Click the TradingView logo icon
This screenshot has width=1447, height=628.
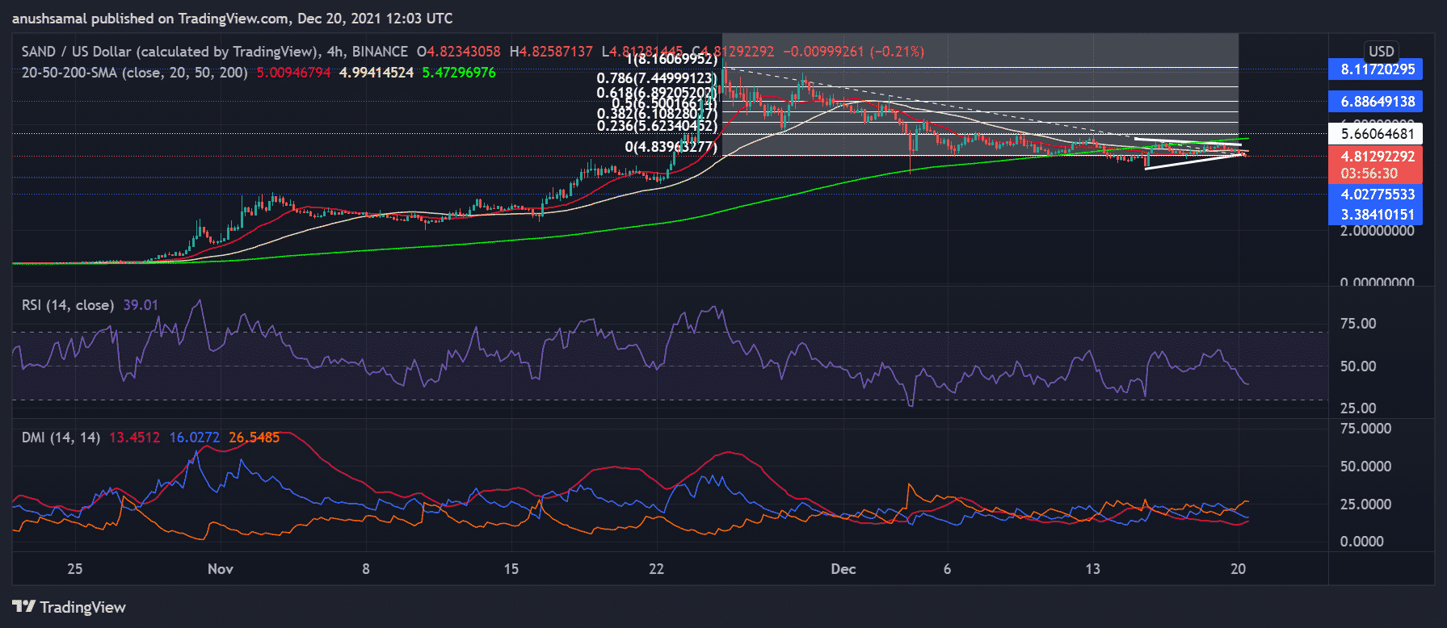tap(23, 606)
